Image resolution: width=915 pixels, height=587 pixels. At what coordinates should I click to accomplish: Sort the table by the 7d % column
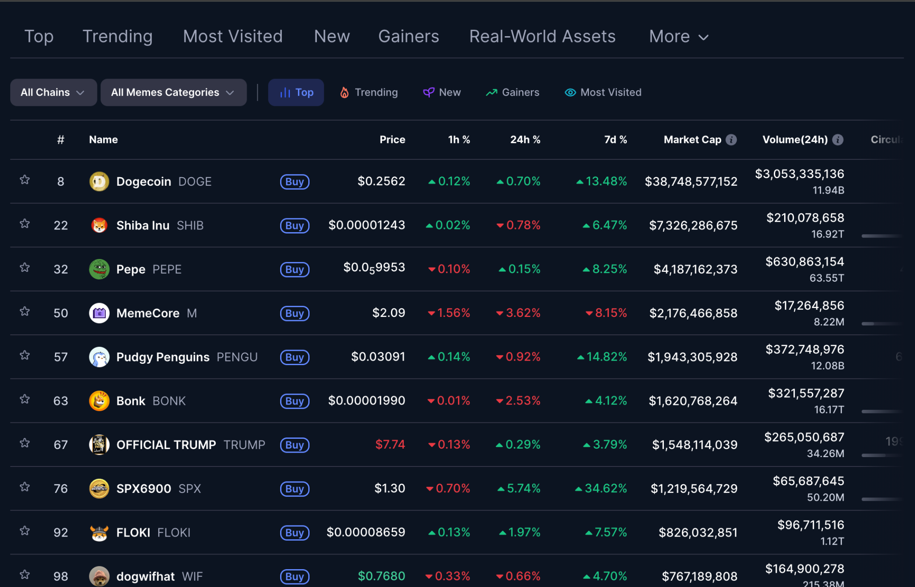coord(615,140)
